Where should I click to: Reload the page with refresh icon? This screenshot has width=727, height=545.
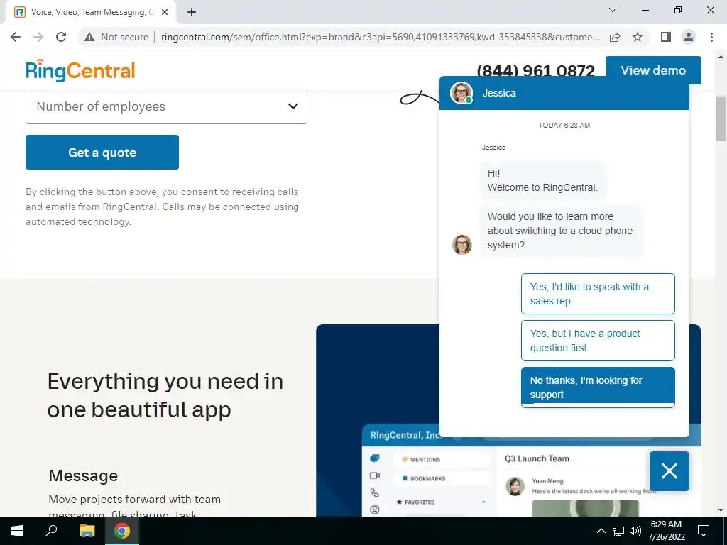(x=61, y=37)
